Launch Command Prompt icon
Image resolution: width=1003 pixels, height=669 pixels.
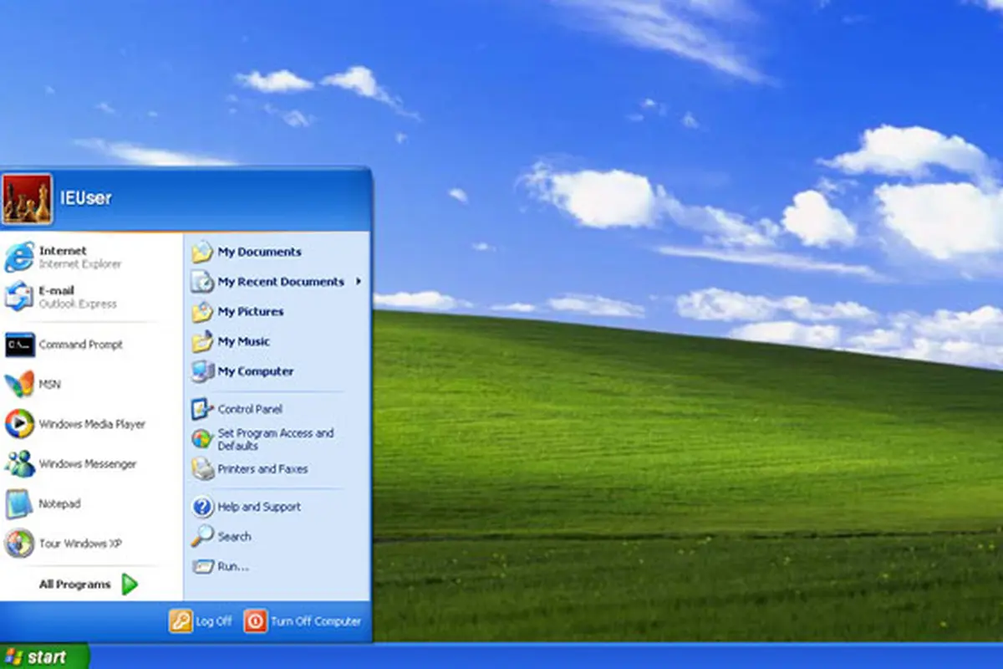pos(19,345)
